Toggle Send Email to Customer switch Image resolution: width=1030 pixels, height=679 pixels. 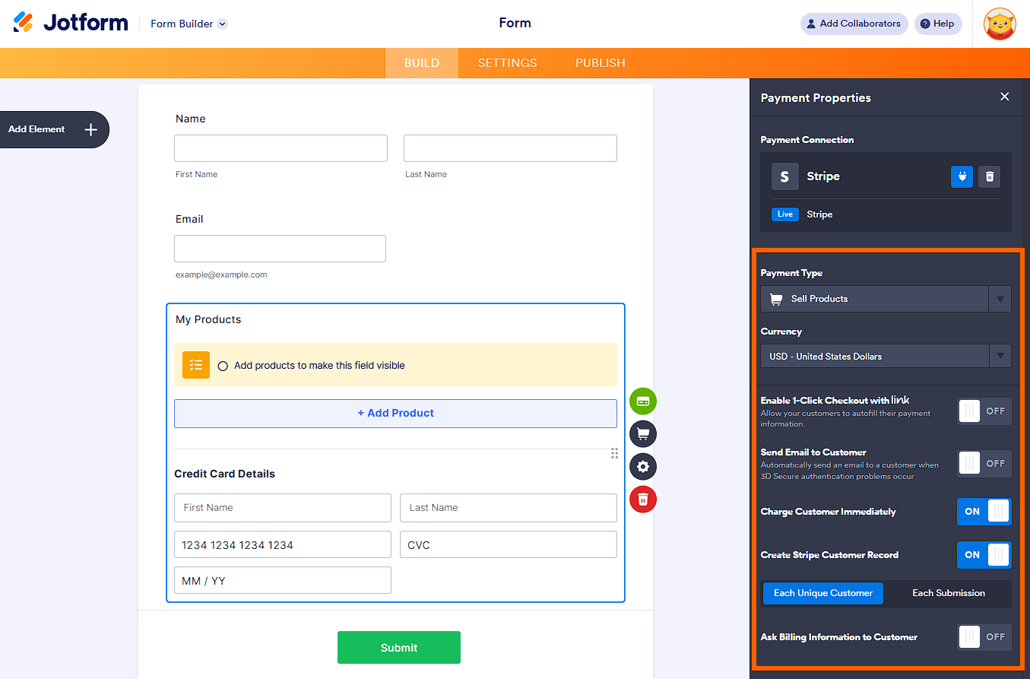coord(984,464)
